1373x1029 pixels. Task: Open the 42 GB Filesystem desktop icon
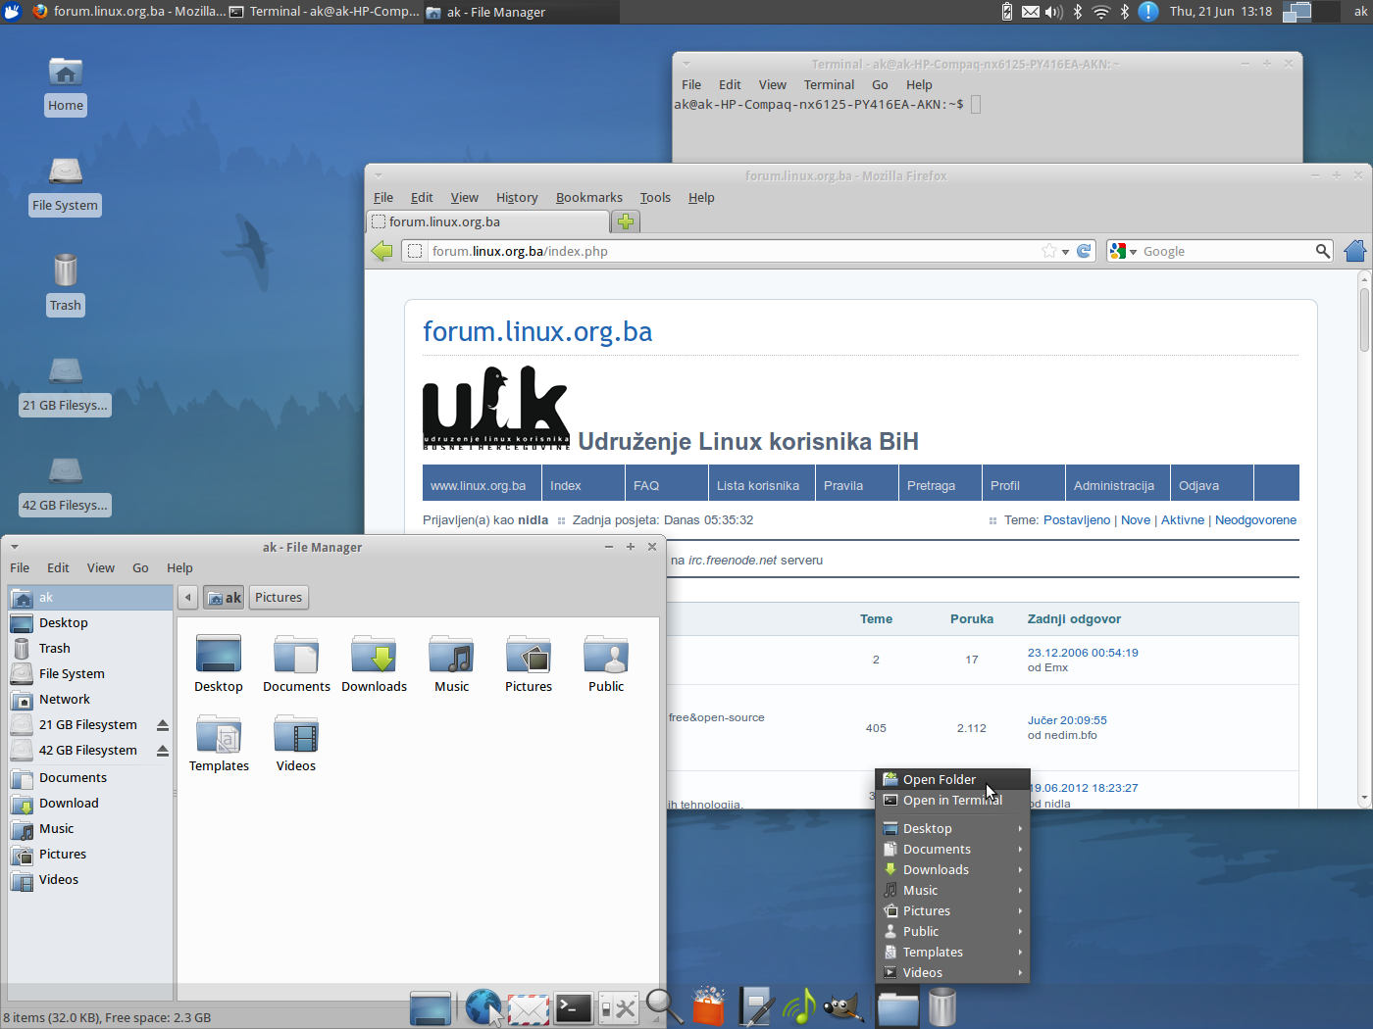(65, 485)
